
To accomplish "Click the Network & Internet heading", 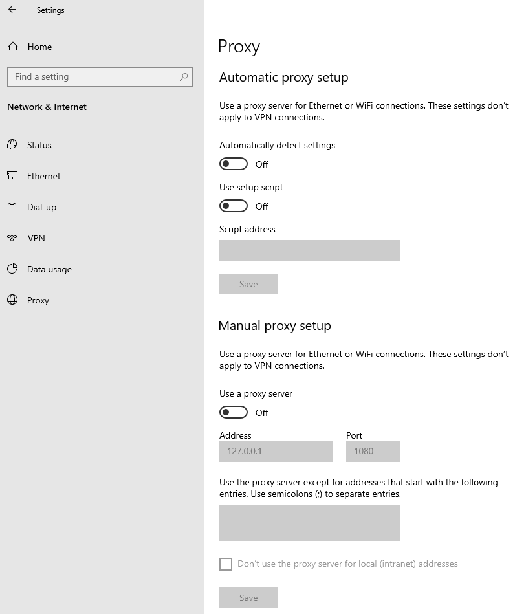I will tap(47, 107).
